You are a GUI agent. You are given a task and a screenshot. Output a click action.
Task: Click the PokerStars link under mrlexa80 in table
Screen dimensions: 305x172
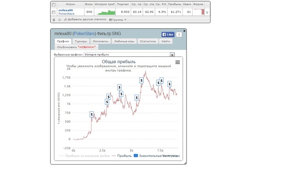pyautogui.click(x=66, y=14)
